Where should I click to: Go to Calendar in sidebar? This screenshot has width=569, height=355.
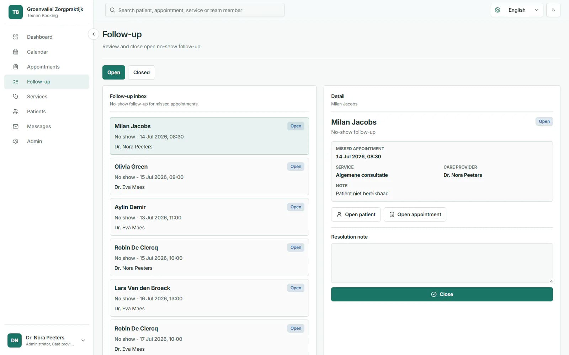47,52
